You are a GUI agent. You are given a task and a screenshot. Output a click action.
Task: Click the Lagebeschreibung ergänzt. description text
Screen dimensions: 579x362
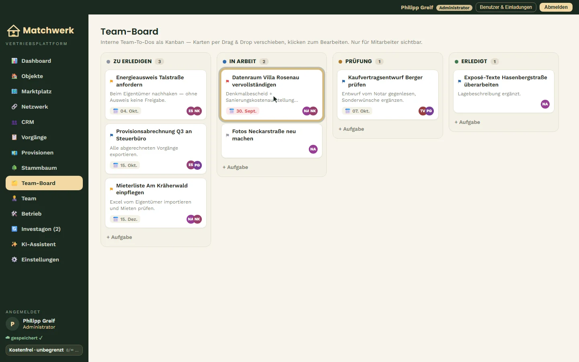pyautogui.click(x=489, y=94)
